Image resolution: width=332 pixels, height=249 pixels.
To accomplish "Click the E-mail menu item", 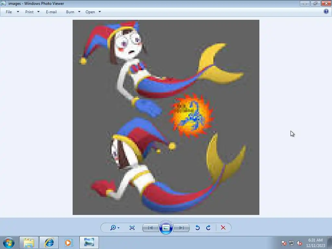I will (51, 12).
